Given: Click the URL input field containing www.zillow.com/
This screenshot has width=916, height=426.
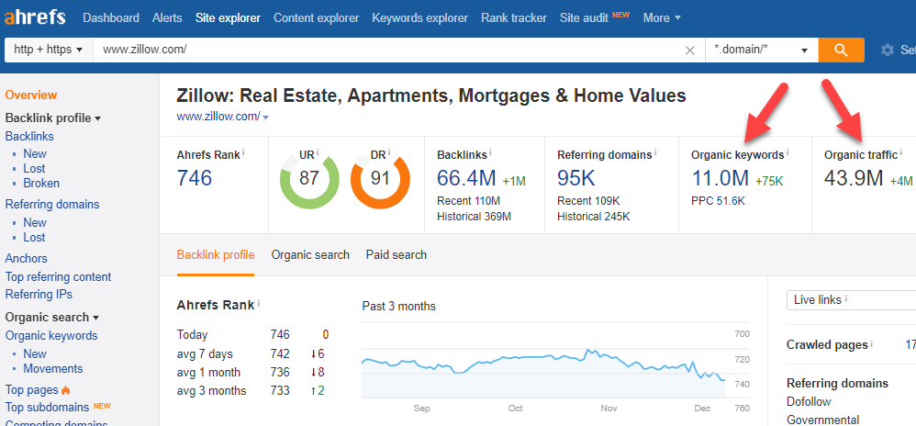Looking at the screenshot, I should 399,50.
